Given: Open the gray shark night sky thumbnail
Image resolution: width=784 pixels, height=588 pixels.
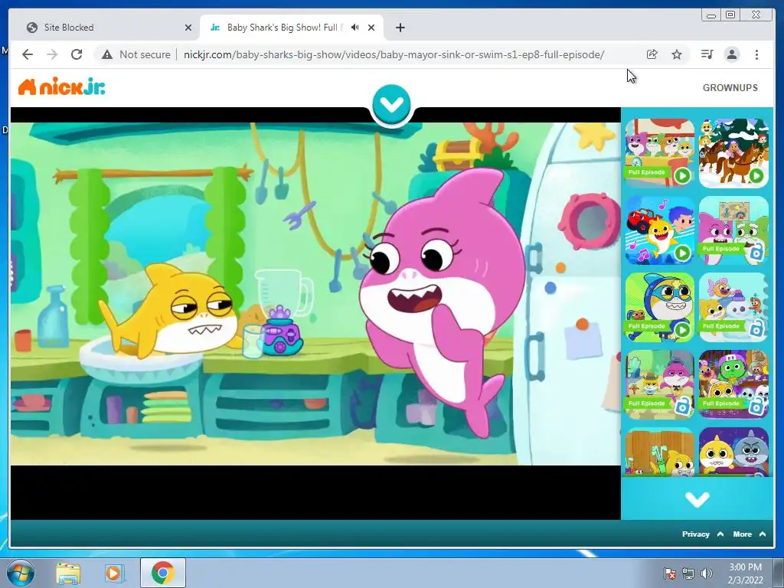Looking at the screenshot, I should point(733,452).
